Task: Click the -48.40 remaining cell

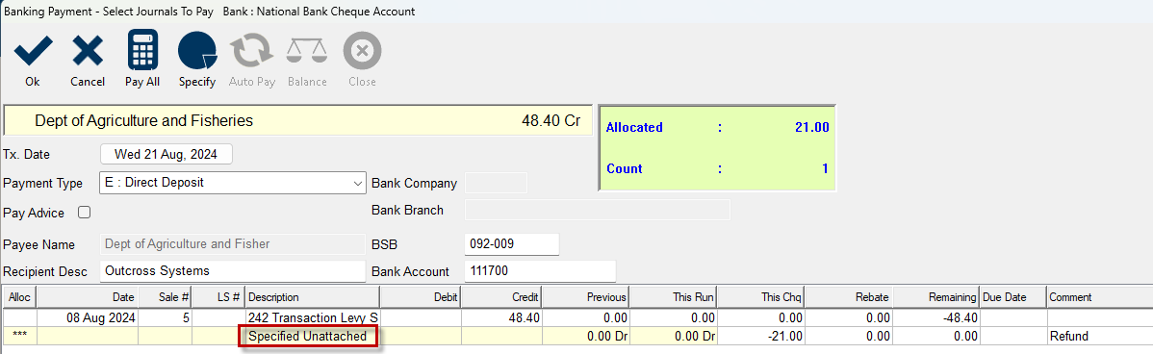Action: tap(936, 318)
